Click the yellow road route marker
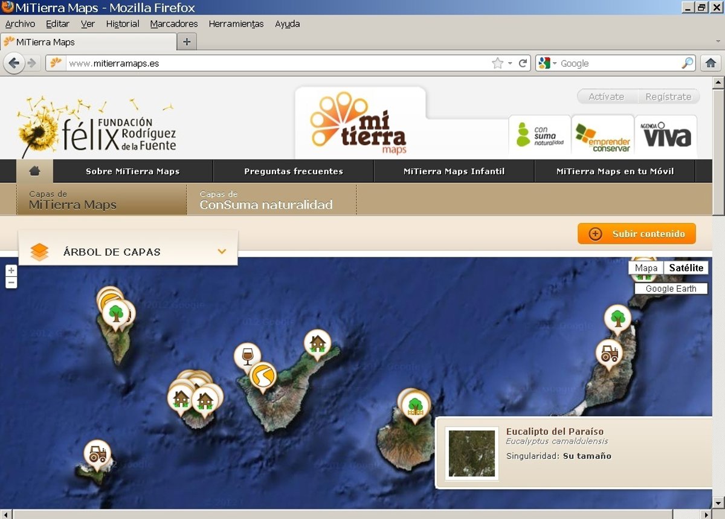 [x=262, y=375]
